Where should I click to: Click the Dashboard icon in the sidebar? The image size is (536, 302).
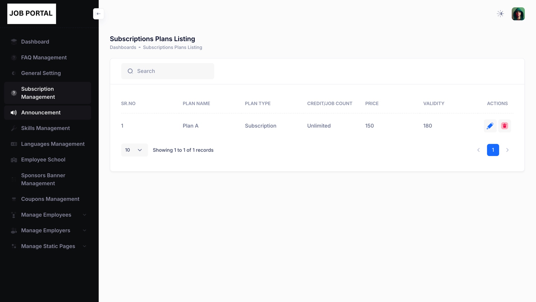click(14, 42)
